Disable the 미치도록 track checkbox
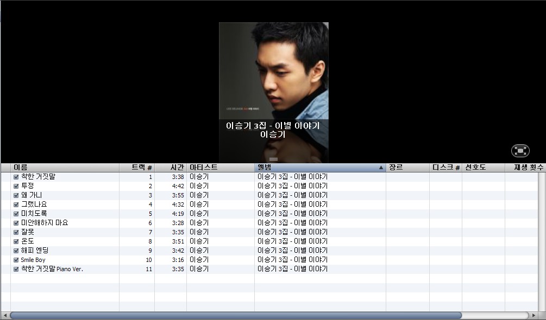The height and width of the screenshot is (320, 546). coord(16,214)
